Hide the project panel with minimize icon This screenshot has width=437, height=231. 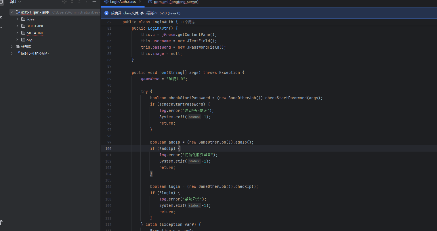(x=94, y=2)
